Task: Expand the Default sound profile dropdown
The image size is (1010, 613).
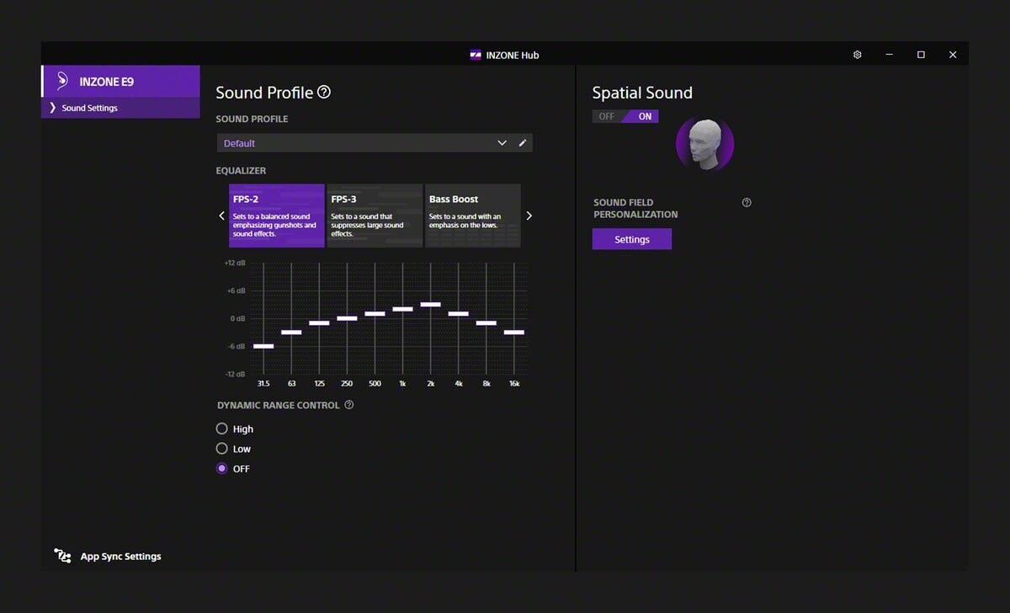Action: click(x=502, y=143)
